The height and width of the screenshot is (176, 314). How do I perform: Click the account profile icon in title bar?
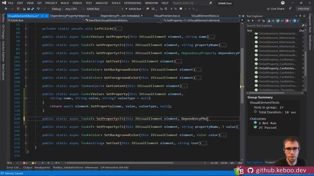point(283,3)
